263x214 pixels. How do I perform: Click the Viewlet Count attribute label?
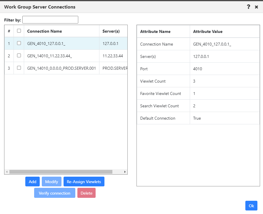pyautogui.click(x=153, y=81)
